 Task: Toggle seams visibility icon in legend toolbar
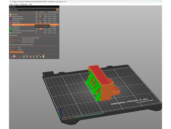[x=24, y=57]
